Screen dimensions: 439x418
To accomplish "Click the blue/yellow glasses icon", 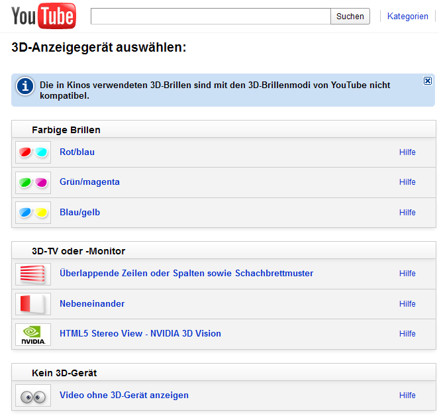I will pos(33,213).
